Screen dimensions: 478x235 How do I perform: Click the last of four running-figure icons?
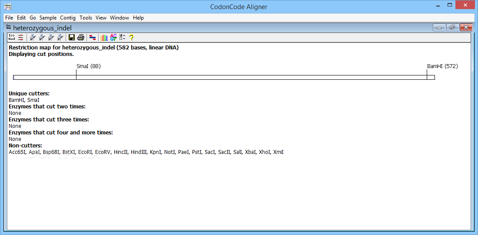point(60,37)
